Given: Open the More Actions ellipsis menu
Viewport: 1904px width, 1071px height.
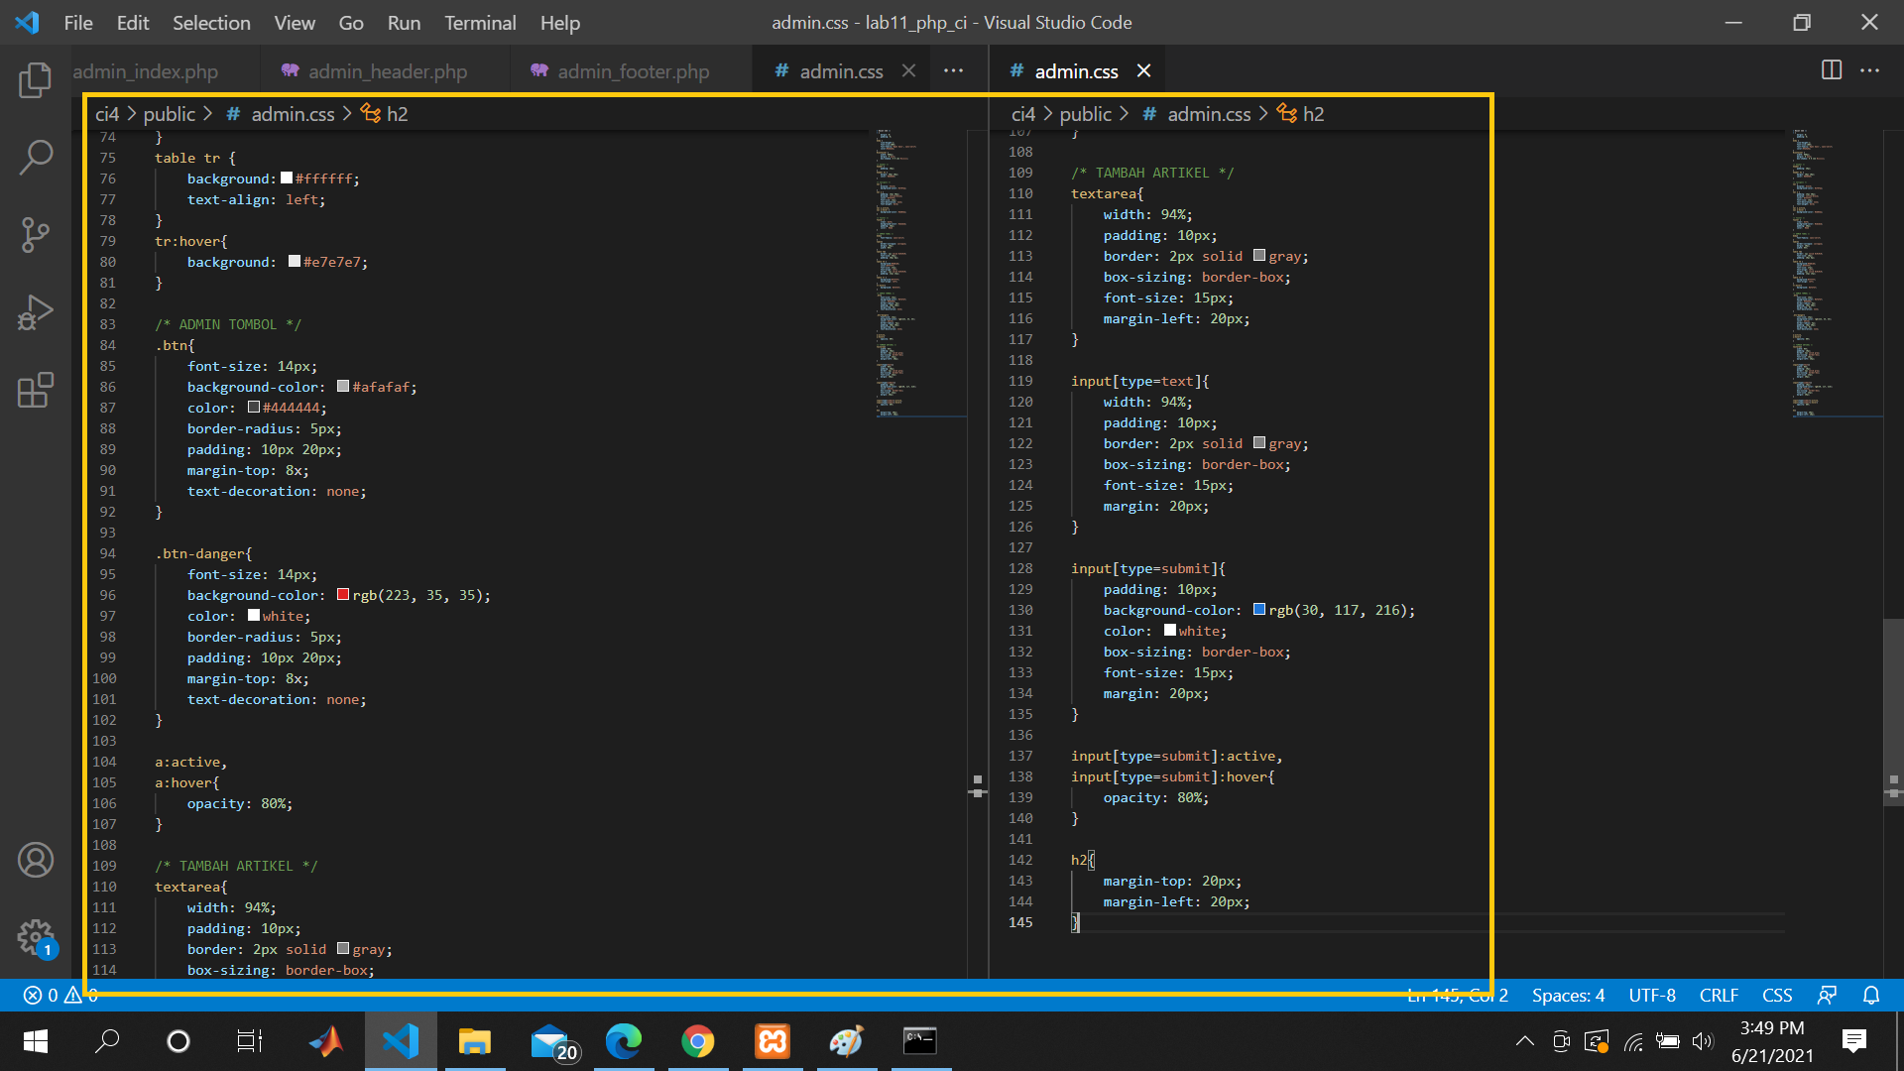Looking at the screenshot, I should point(1872,70).
